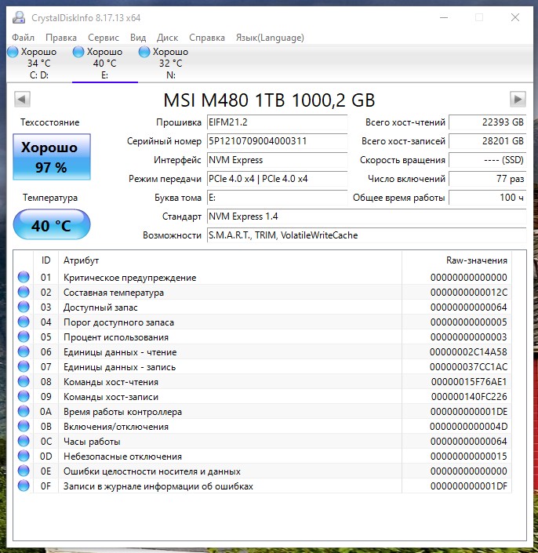Open the Файл menu
This screenshot has width=538, height=553.
click(x=24, y=38)
